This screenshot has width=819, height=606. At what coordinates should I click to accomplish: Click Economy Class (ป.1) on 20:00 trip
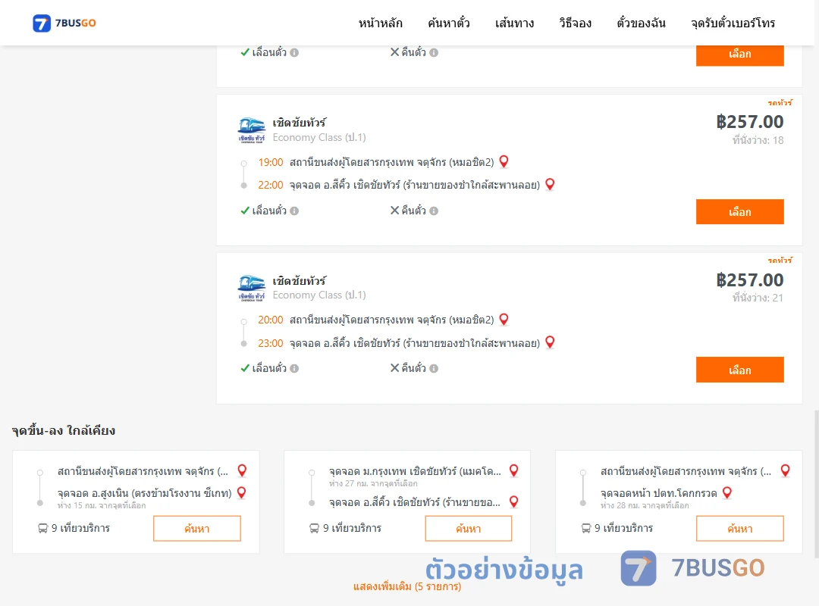pyautogui.click(x=319, y=295)
